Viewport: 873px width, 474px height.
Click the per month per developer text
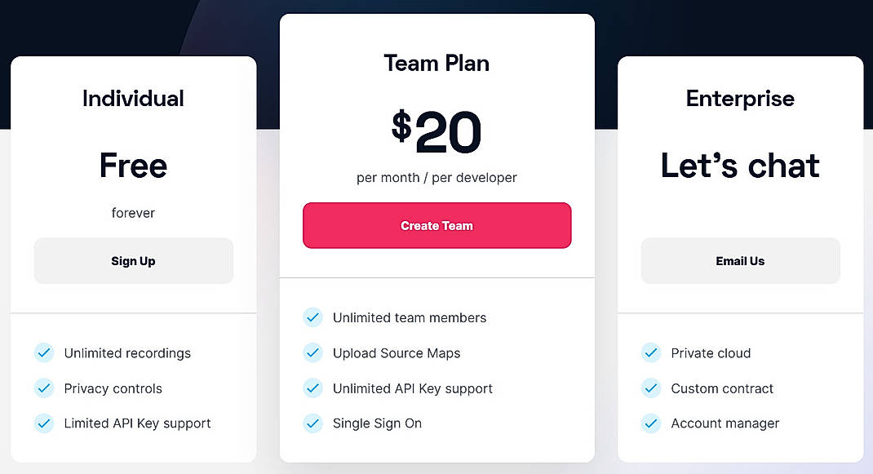(436, 177)
